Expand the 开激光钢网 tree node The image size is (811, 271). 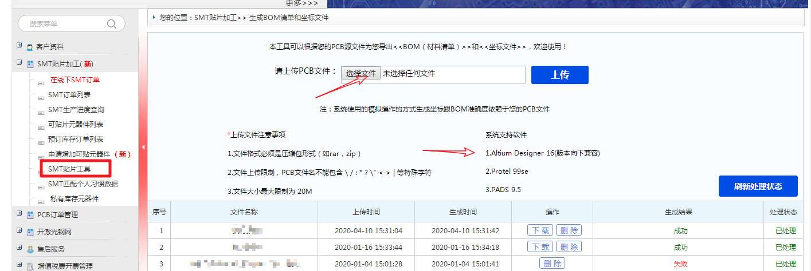19,231
